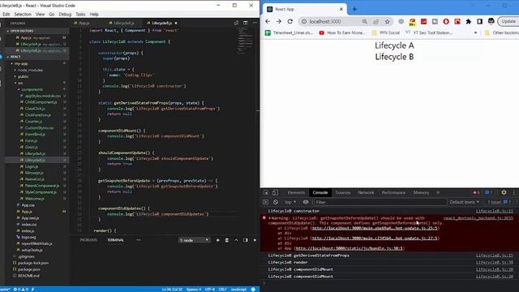The width and height of the screenshot is (519, 292).
Task: Expand the node_modules folder
Action: point(31,71)
